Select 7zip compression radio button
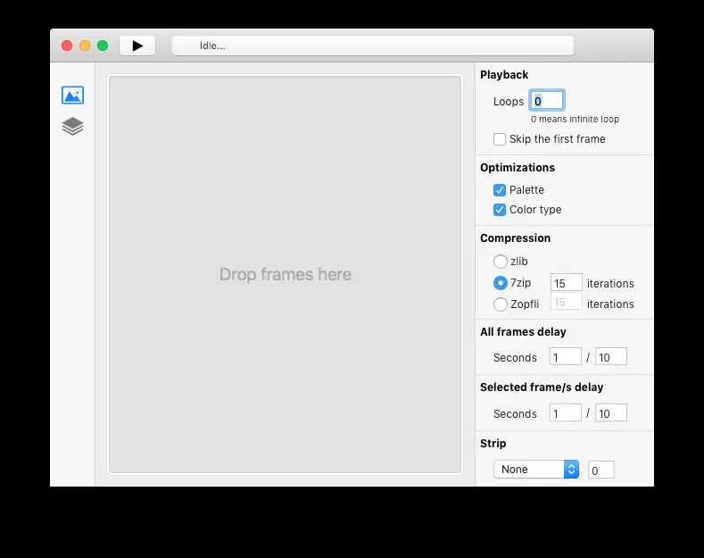704x558 pixels. 501,283
